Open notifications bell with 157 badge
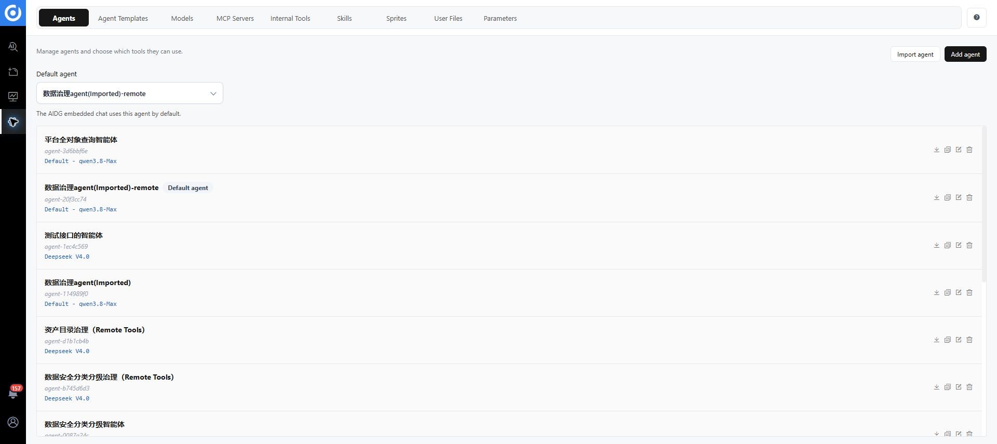The width and height of the screenshot is (997, 444). [x=13, y=393]
